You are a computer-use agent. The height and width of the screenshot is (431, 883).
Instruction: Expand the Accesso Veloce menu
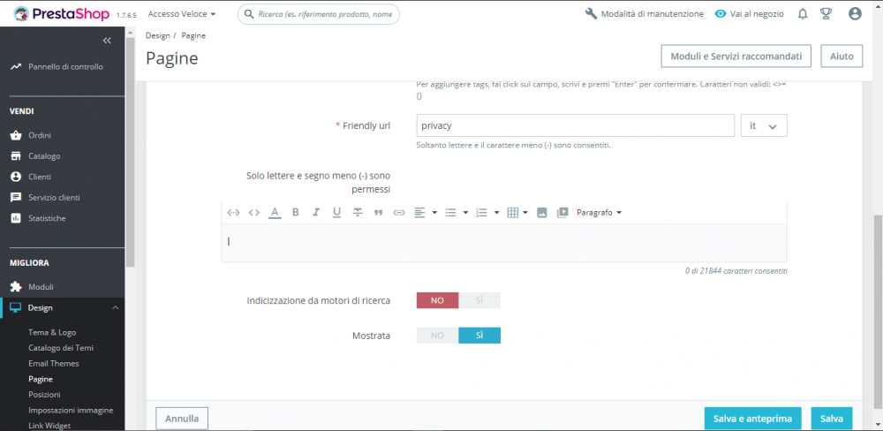tap(181, 13)
